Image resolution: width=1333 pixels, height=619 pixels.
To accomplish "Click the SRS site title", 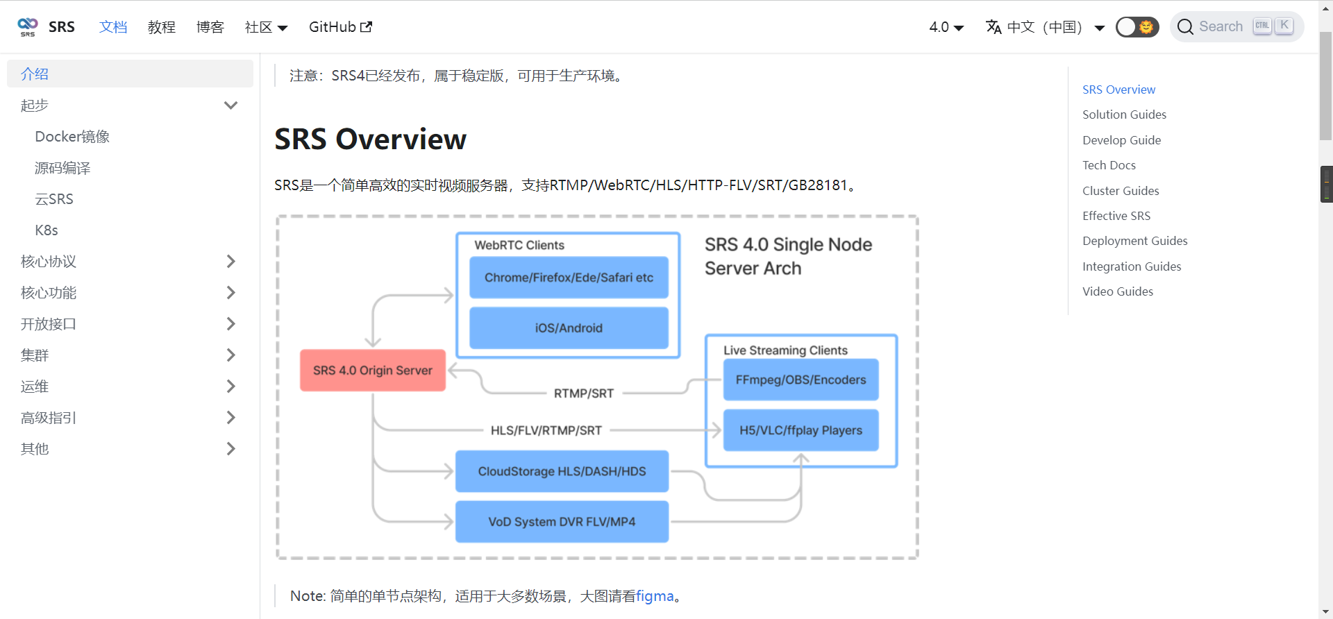I will click(x=62, y=27).
